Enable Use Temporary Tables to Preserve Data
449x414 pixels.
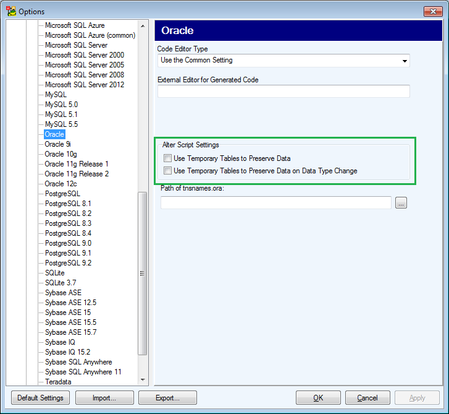[167, 158]
